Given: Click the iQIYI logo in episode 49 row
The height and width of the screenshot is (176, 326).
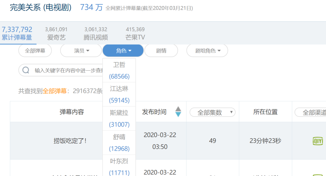Looking at the screenshot, I should pyautogui.click(x=318, y=141).
